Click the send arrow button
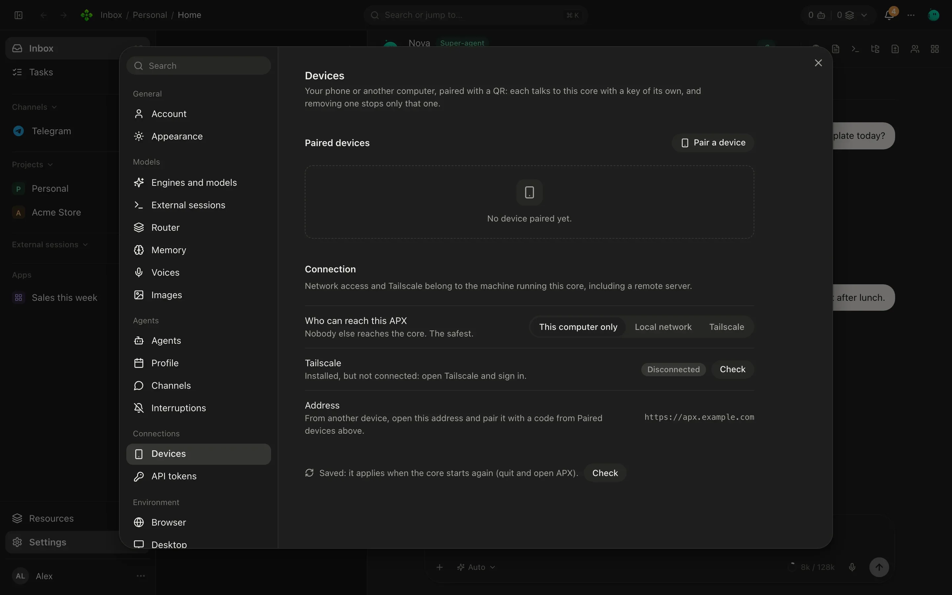This screenshot has height=595, width=952. 879,567
